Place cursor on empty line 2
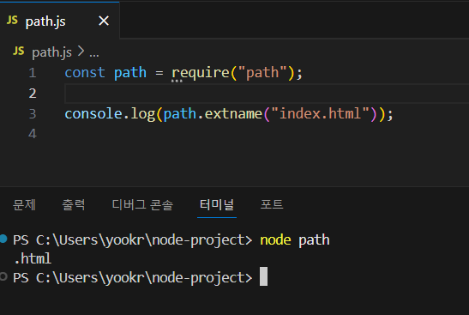469x315 pixels. point(267,94)
